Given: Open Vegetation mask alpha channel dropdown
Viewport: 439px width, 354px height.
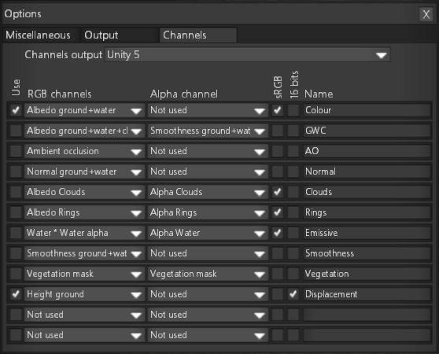Looking at the screenshot, I should (208, 274).
